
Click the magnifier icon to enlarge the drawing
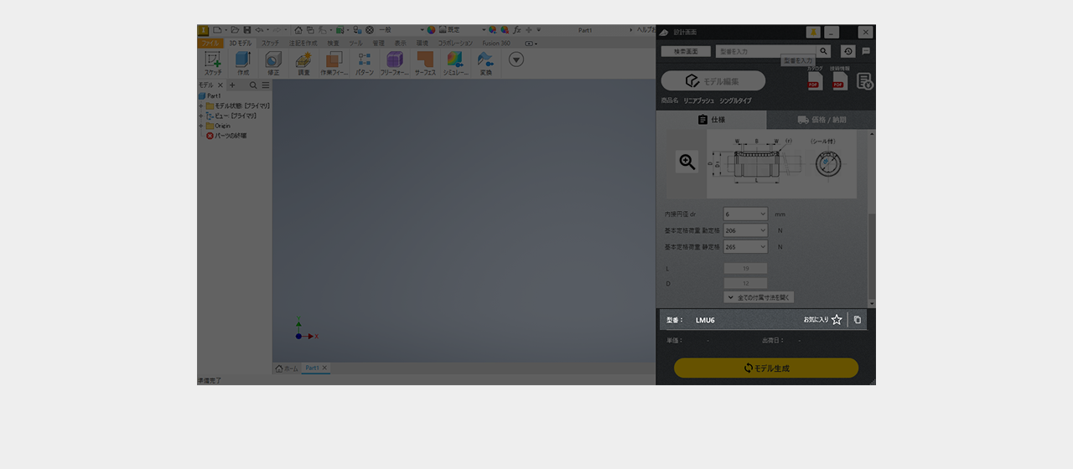(x=687, y=162)
